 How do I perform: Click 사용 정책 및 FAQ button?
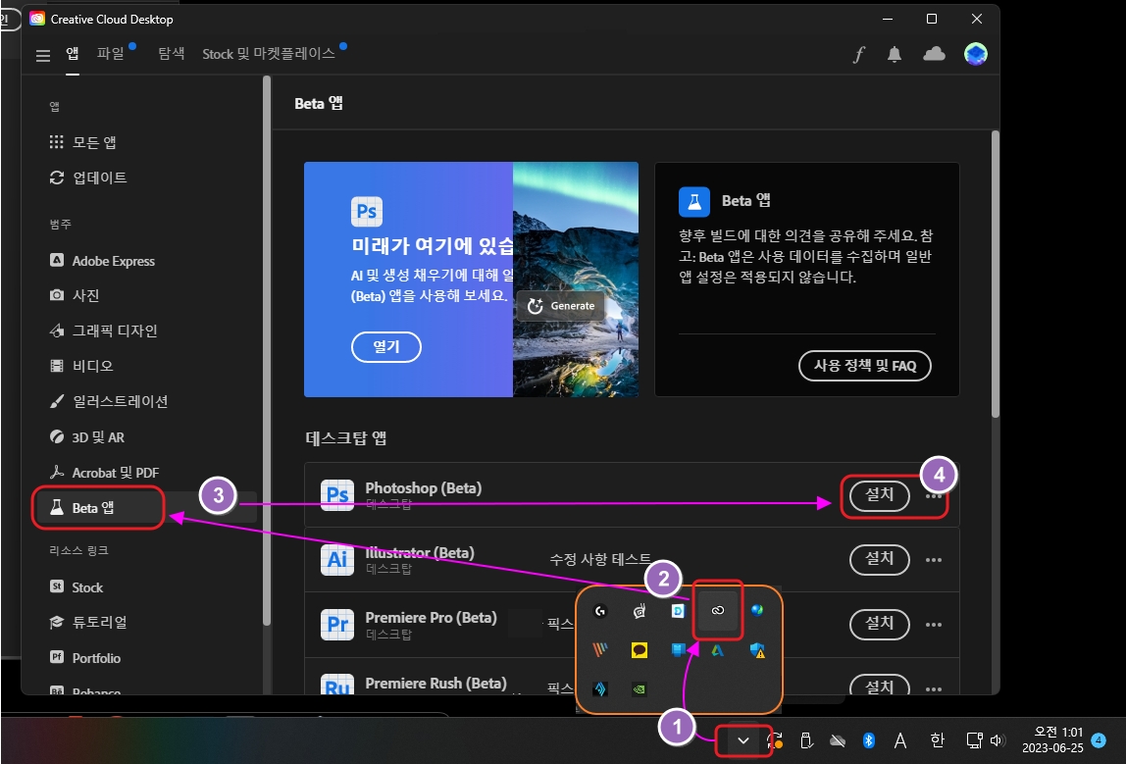click(x=865, y=366)
